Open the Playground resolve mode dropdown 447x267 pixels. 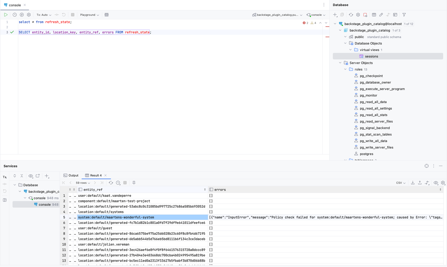click(89, 15)
